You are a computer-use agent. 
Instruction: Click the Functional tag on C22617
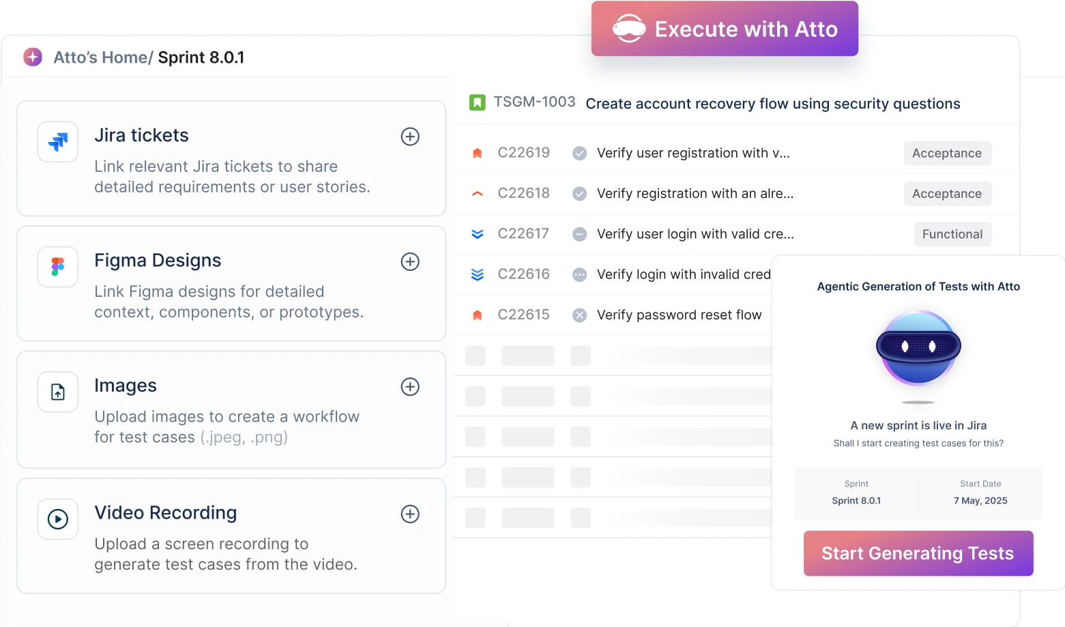952,234
